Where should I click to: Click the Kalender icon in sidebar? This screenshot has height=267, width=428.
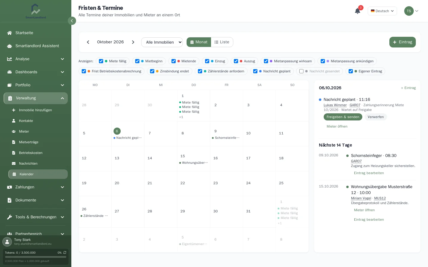(14, 174)
